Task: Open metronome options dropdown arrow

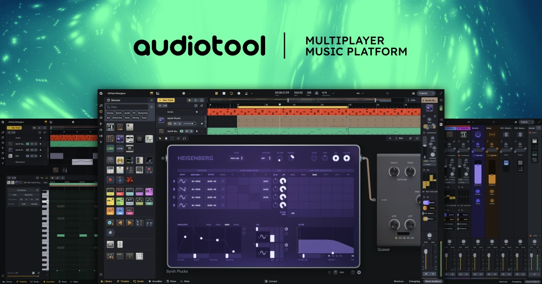Action: [x=252, y=93]
